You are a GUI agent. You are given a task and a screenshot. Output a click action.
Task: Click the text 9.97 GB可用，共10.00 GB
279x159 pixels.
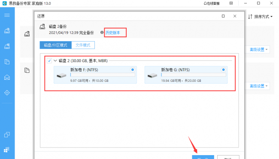89,81
